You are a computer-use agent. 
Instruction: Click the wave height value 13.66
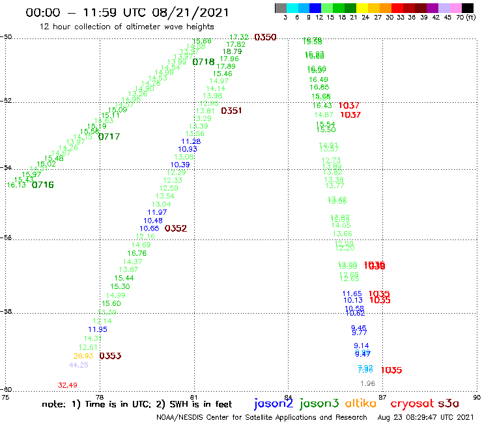(342, 234)
